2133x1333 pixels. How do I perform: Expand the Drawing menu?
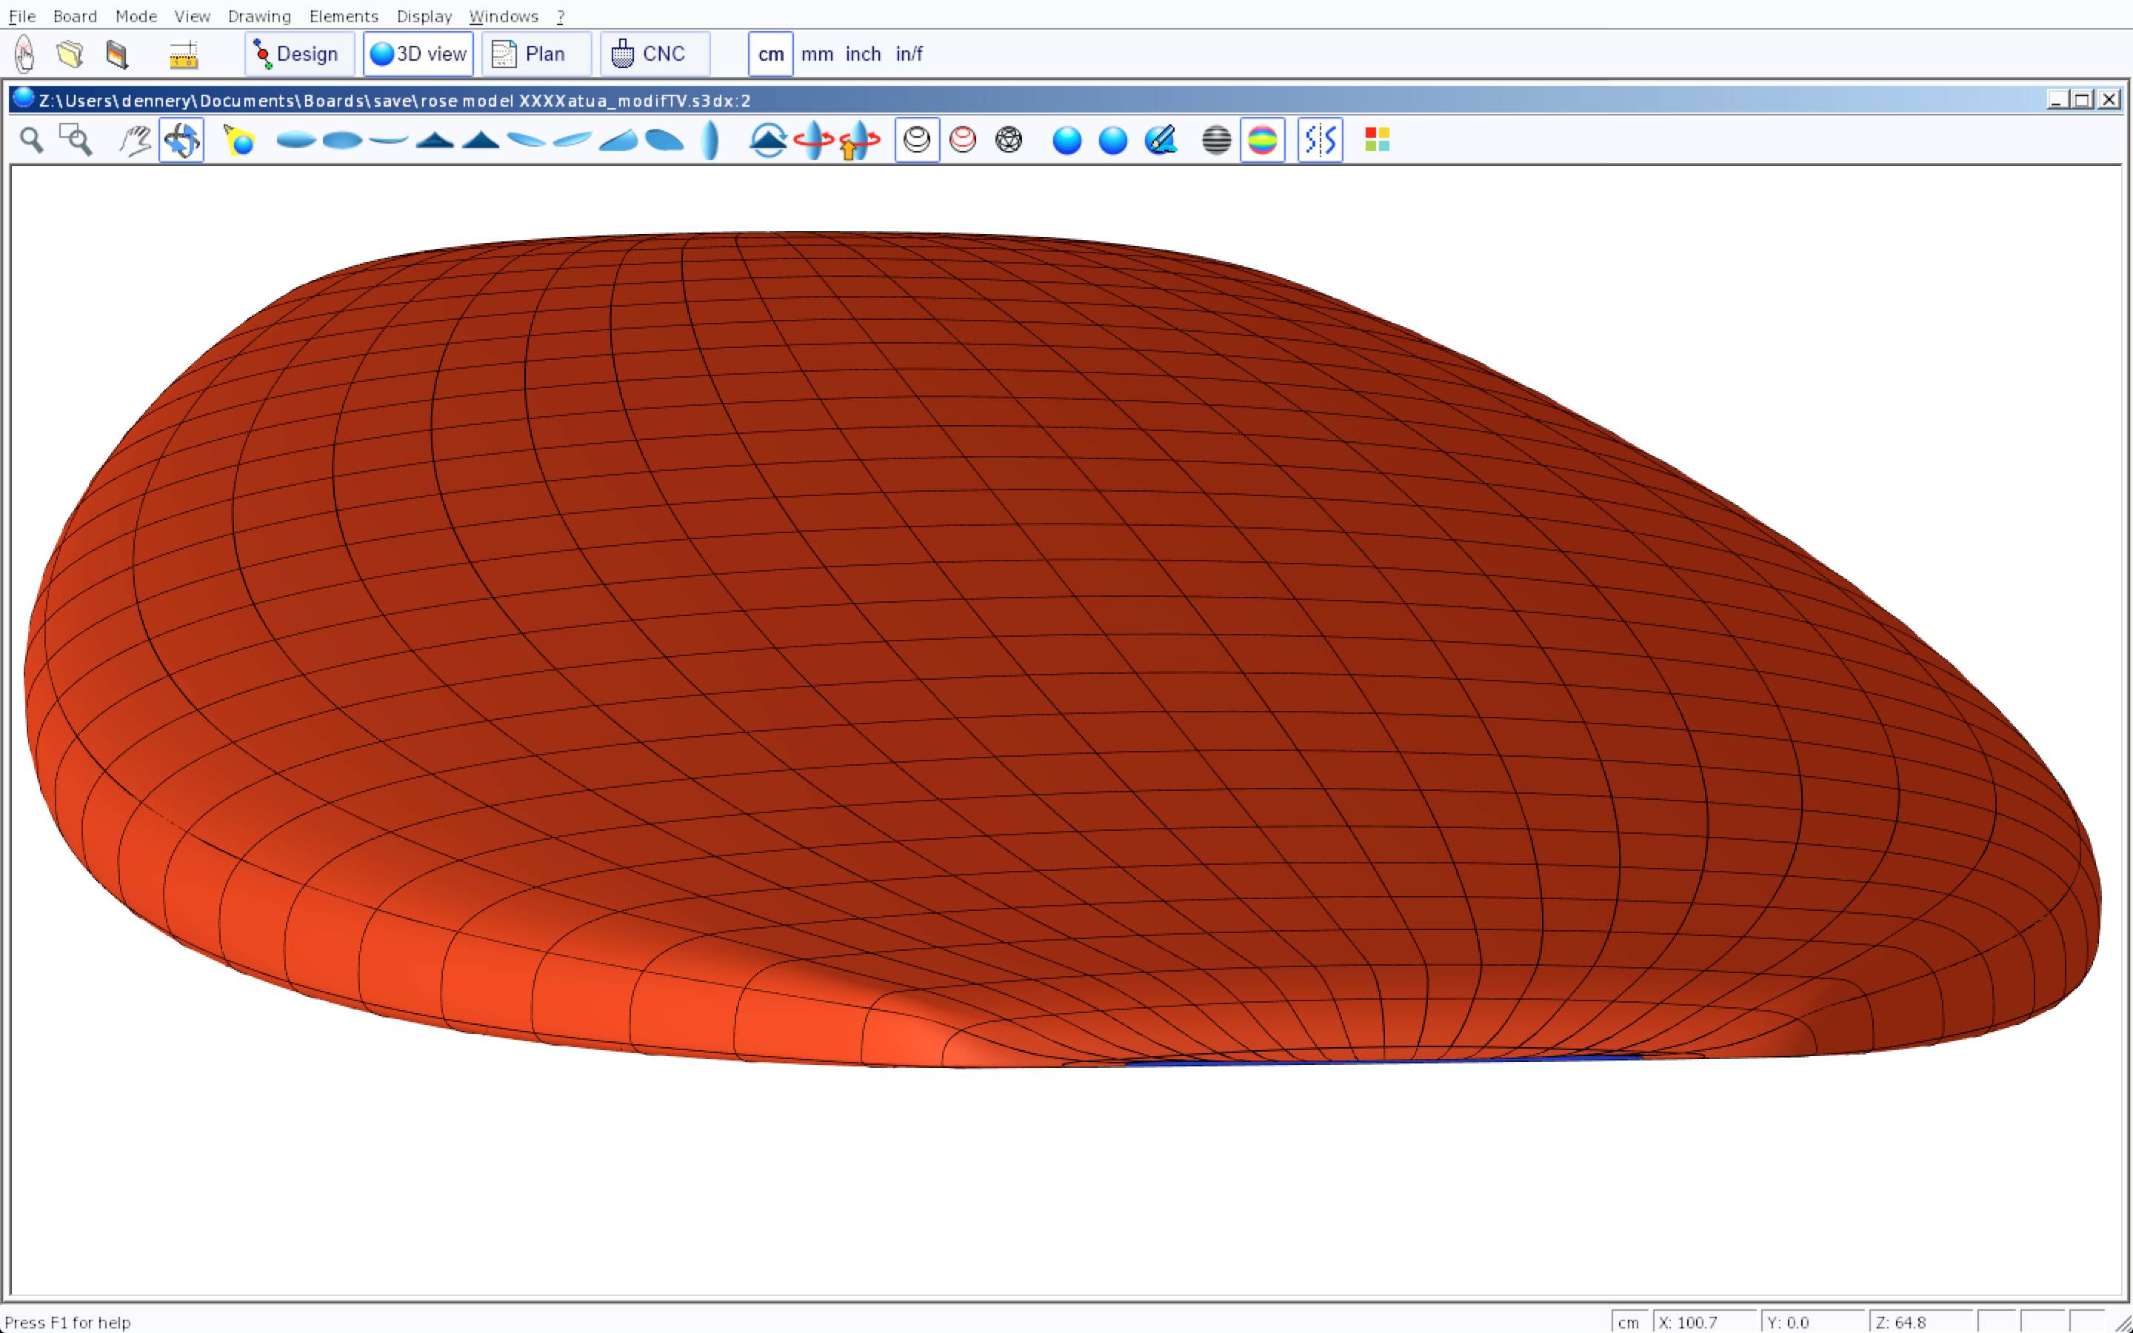[259, 16]
